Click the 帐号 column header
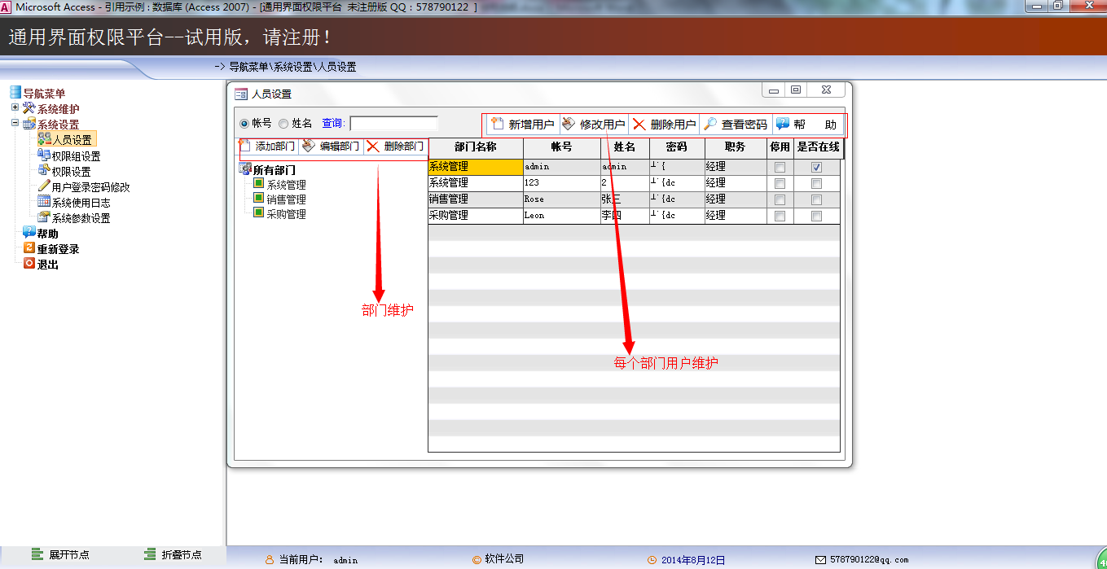1107x569 pixels. pos(562,147)
